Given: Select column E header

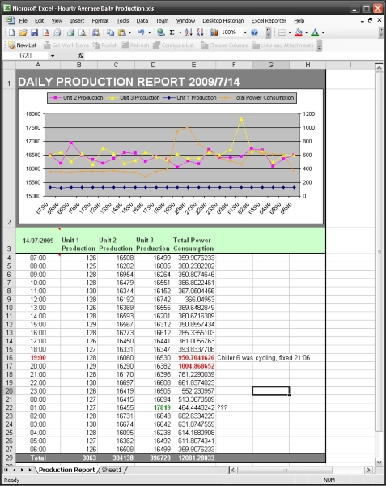Looking at the screenshot, I should pos(193,65).
